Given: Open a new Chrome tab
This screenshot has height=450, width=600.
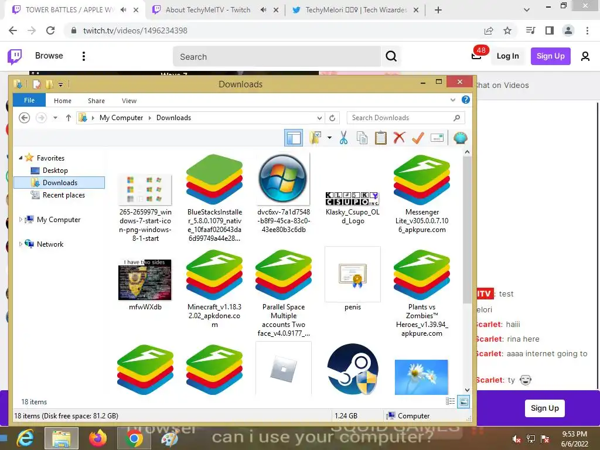Looking at the screenshot, I should (x=438, y=10).
